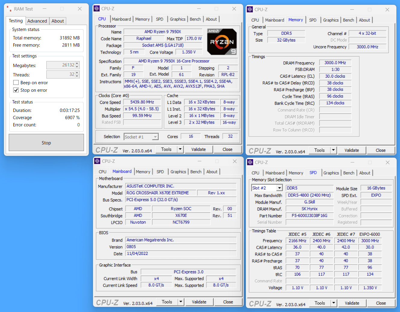The height and width of the screenshot is (312, 400).
Task: Click Tools button in CPU tab window
Action: [166, 149]
